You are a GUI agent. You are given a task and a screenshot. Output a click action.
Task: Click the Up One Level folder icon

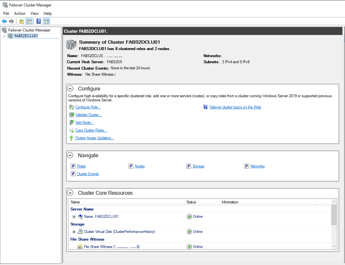tap(21, 21)
